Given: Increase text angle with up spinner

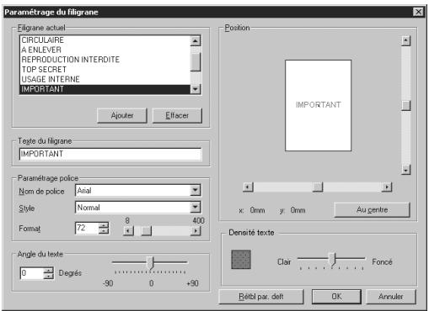Looking at the screenshot, I should point(49,271).
